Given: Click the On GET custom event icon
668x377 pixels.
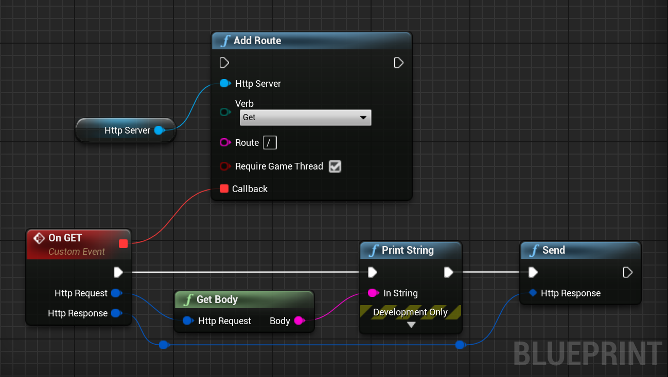Looking at the screenshot, I should pos(39,238).
